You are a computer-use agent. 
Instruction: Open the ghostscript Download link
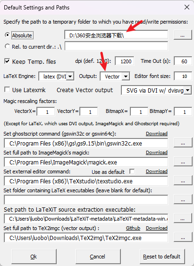(157, 134)
